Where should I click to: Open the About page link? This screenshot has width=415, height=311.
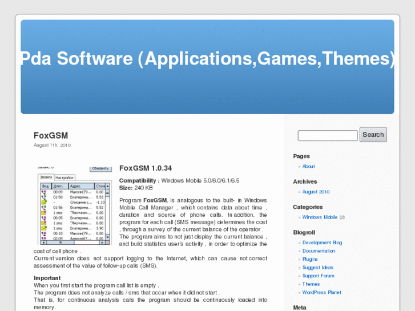coord(308,167)
